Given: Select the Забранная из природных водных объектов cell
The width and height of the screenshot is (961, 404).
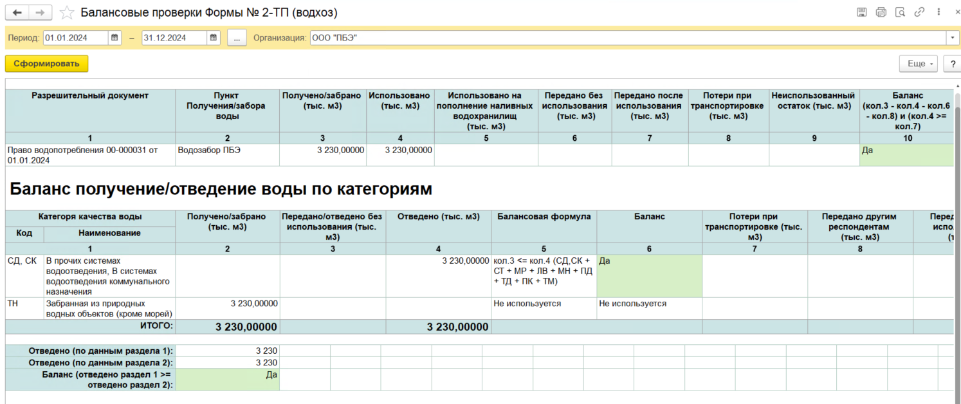Looking at the screenshot, I should pyautogui.click(x=109, y=308).
